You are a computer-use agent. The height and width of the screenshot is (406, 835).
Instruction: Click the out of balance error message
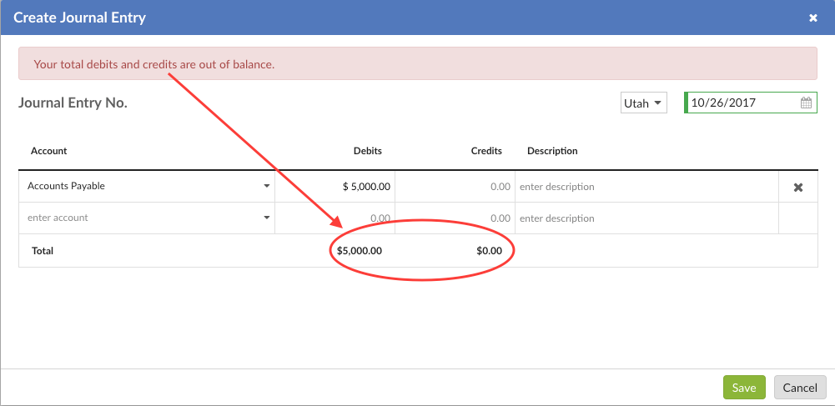(x=154, y=64)
